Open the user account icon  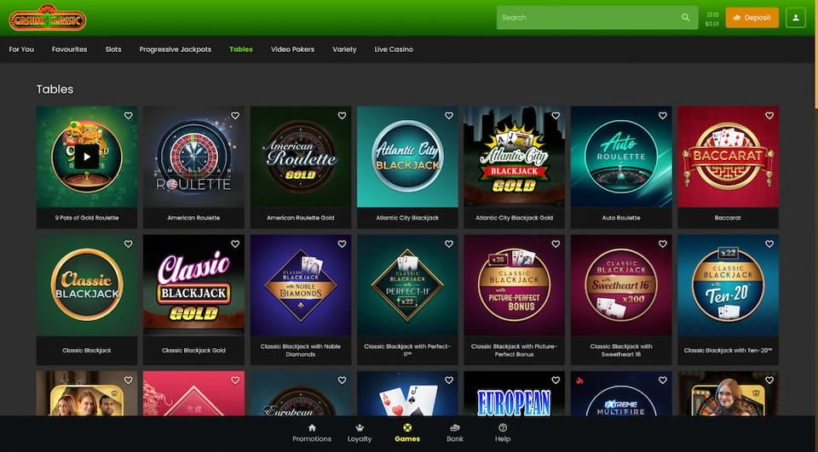(x=796, y=18)
